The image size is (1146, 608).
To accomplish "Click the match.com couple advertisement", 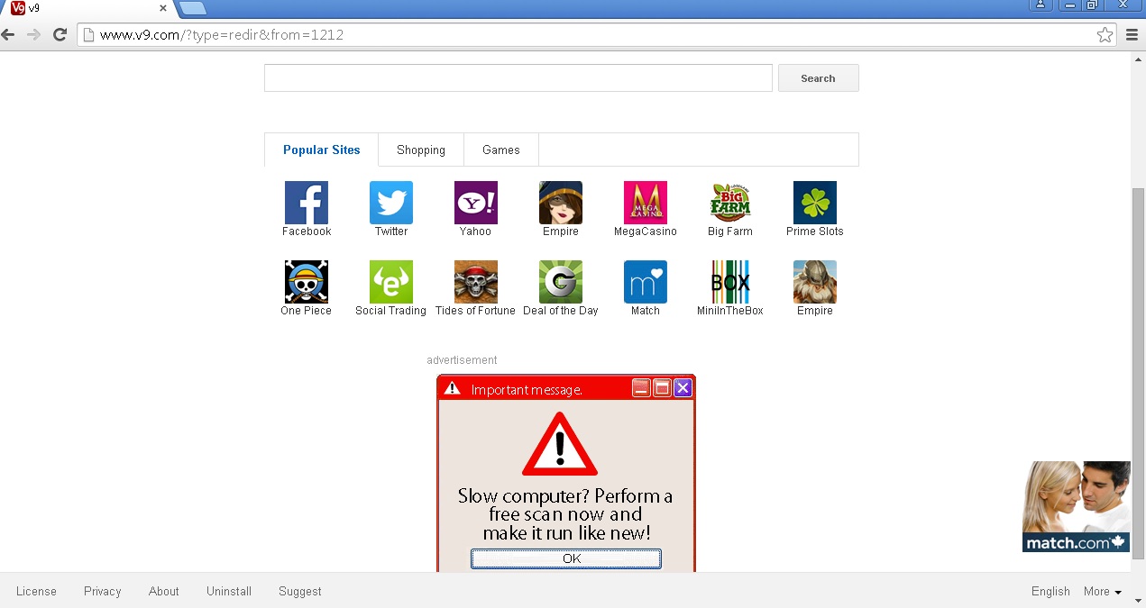I will coord(1077,507).
